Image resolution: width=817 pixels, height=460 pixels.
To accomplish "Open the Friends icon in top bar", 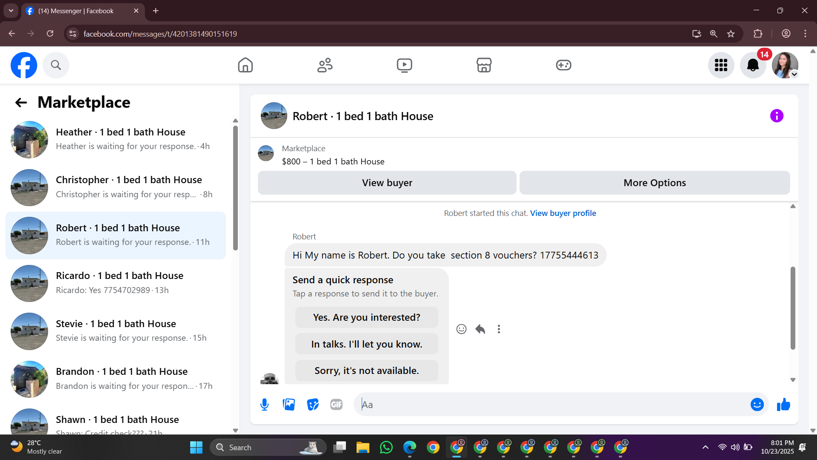I will 325,65.
